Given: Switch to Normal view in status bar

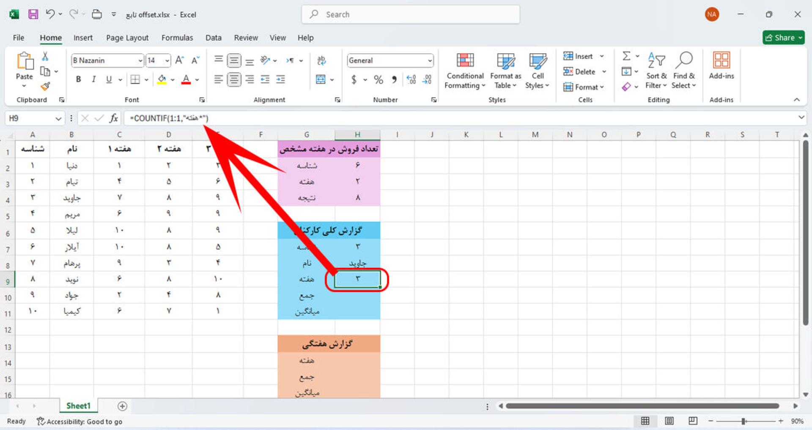Looking at the screenshot, I should [645, 421].
